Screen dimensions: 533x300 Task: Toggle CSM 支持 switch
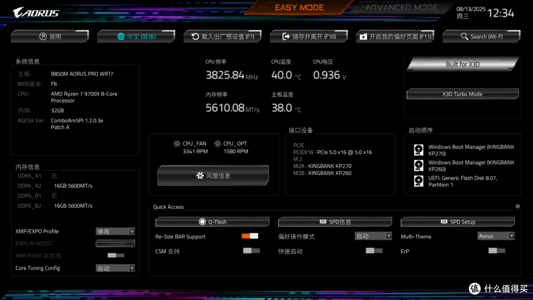click(x=251, y=251)
